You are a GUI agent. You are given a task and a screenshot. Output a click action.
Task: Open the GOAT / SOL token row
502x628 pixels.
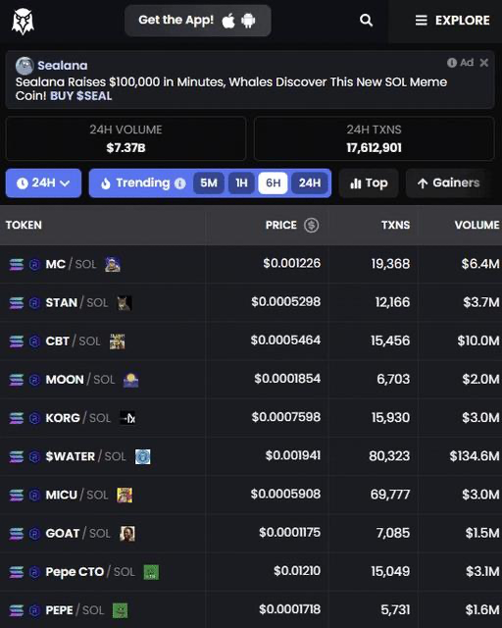click(x=251, y=533)
